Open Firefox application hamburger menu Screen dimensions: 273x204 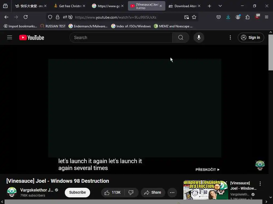click(267, 17)
